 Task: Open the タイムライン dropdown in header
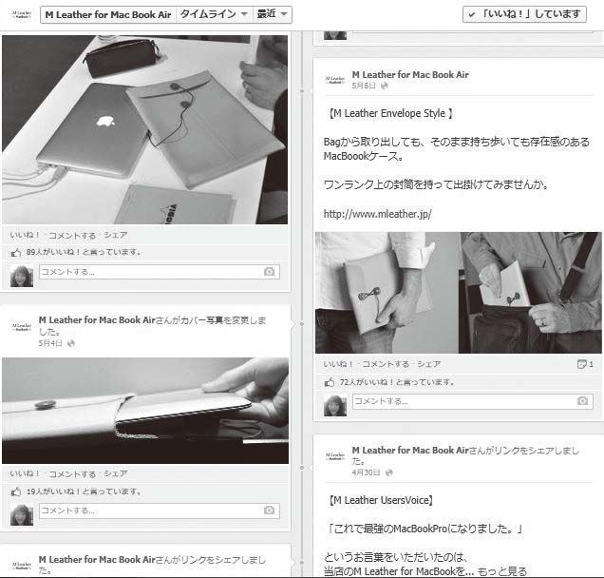pos(215,14)
